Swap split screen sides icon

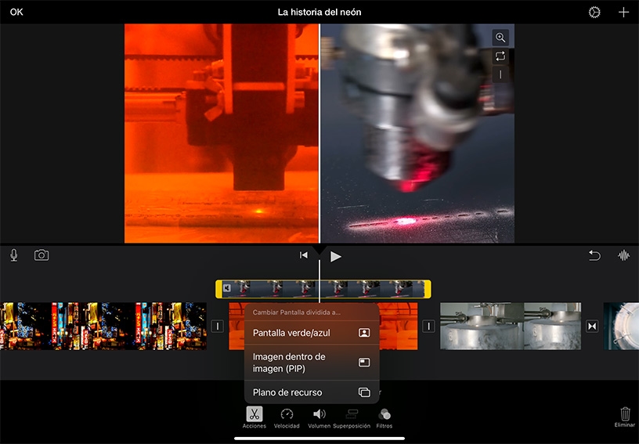tap(500, 56)
